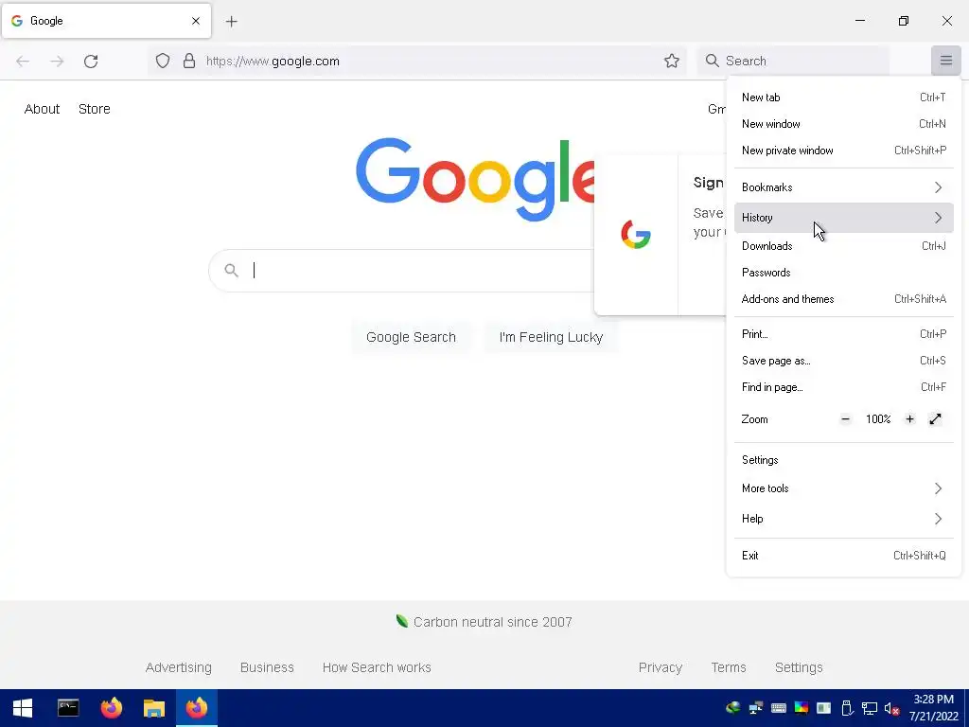This screenshot has width=969, height=727.
Task: Open Settings from the Firefox menu
Action: pos(843,460)
